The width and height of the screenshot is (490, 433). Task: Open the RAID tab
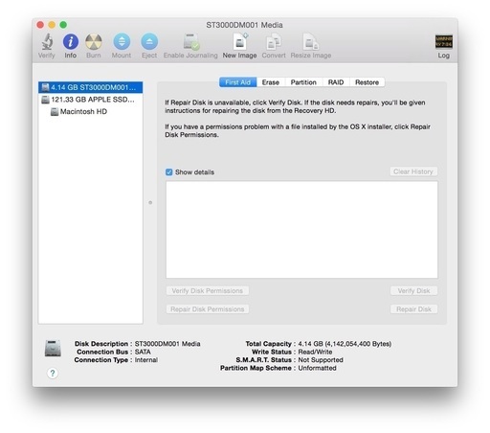point(336,82)
